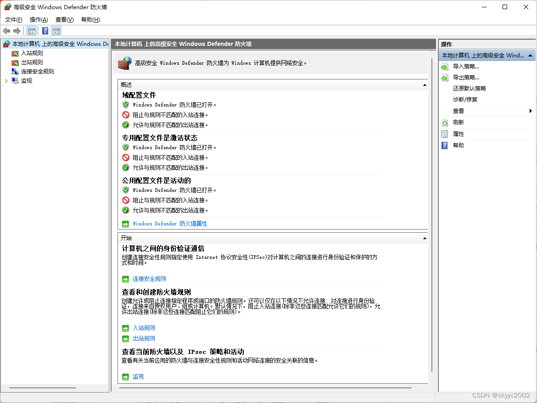The height and width of the screenshot is (403, 537).
Task: Collapse the 开始 section
Action: coord(425,238)
